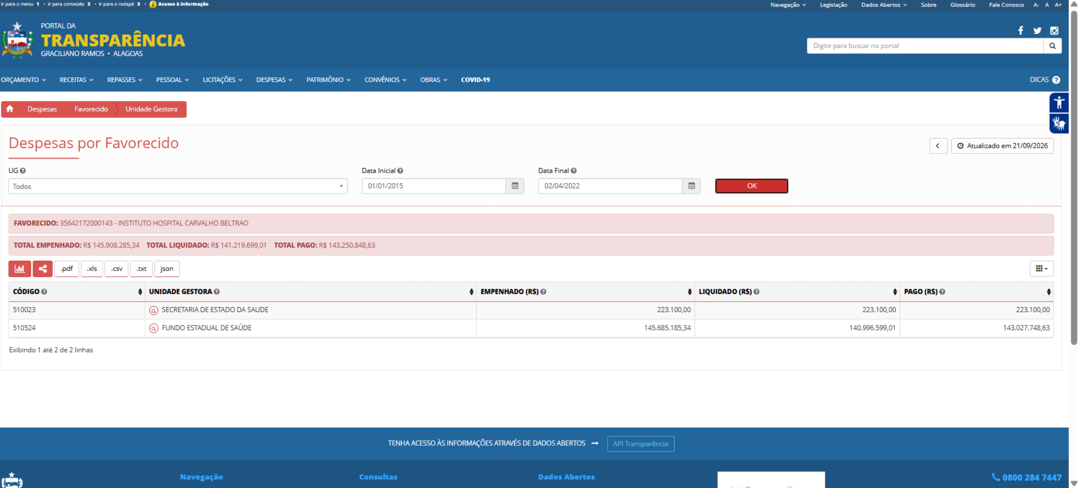Sort table by Código column
Viewport: 1078px width, 488px height.
tap(140, 292)
